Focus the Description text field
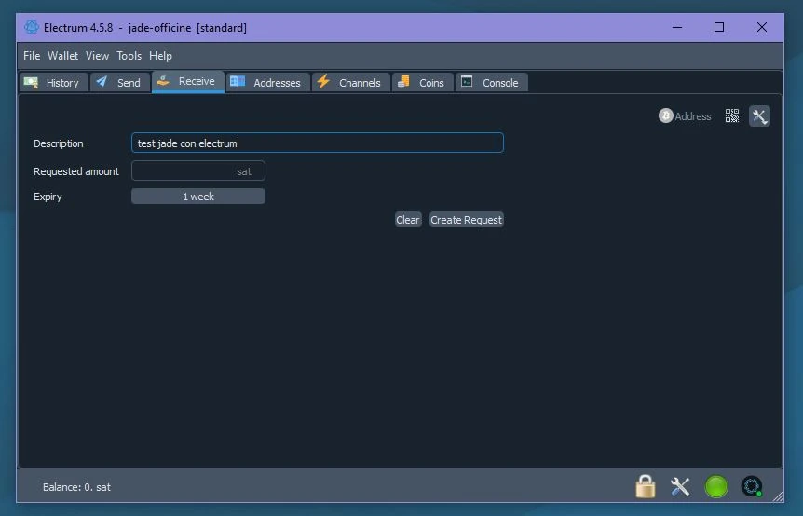This screenshot has height=516, width=803. tap(317, 143)
